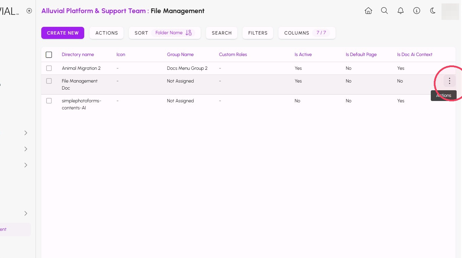Click the Icon column header
This screenshot has height=258, width=462.
tap(121, 54)
